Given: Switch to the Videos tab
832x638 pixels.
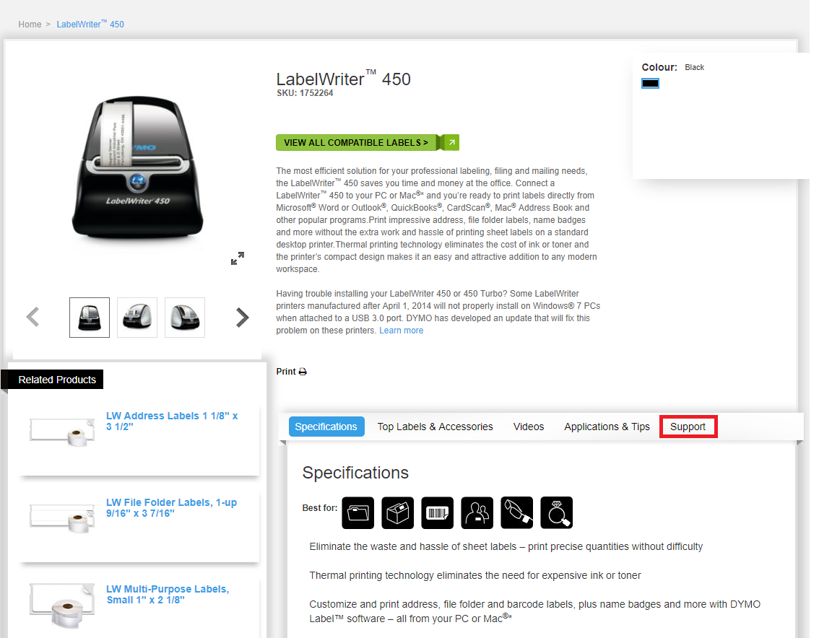Looking at the screenshot, I should point(529,427).
